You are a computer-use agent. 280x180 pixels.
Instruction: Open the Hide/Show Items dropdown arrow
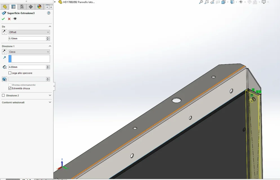click(x=245, y=2)
